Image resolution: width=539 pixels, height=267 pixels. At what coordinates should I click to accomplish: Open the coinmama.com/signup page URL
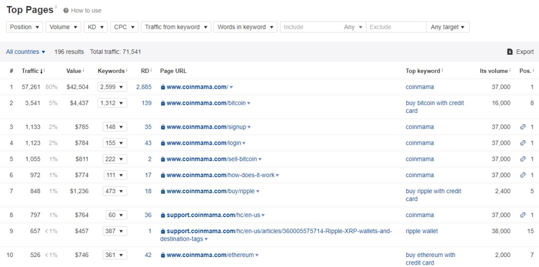207,127
